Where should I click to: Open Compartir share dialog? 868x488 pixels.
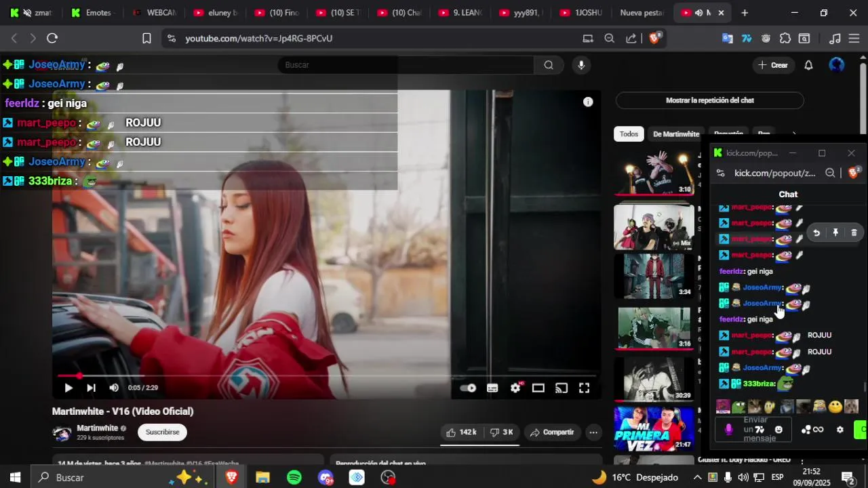coord(552,432)
